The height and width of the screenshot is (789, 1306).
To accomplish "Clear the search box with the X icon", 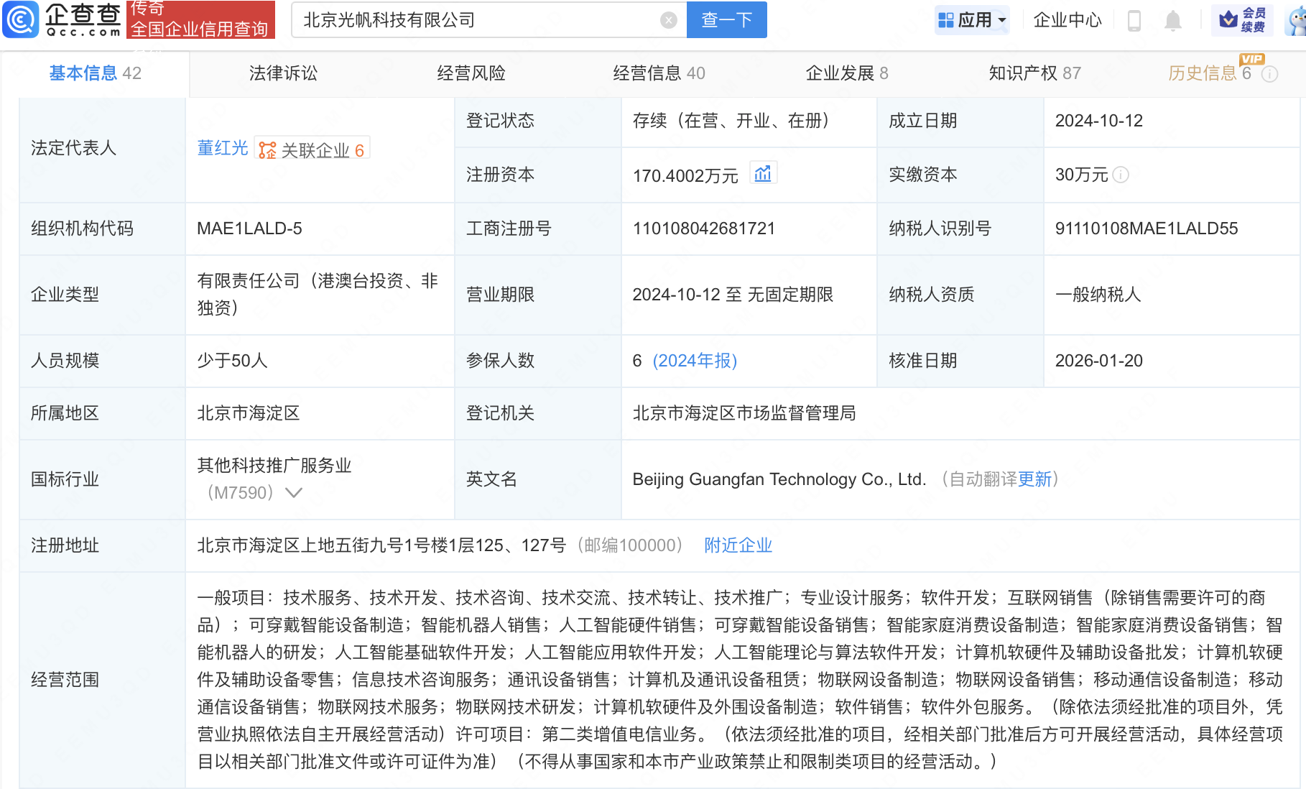I will pos(668,20).
